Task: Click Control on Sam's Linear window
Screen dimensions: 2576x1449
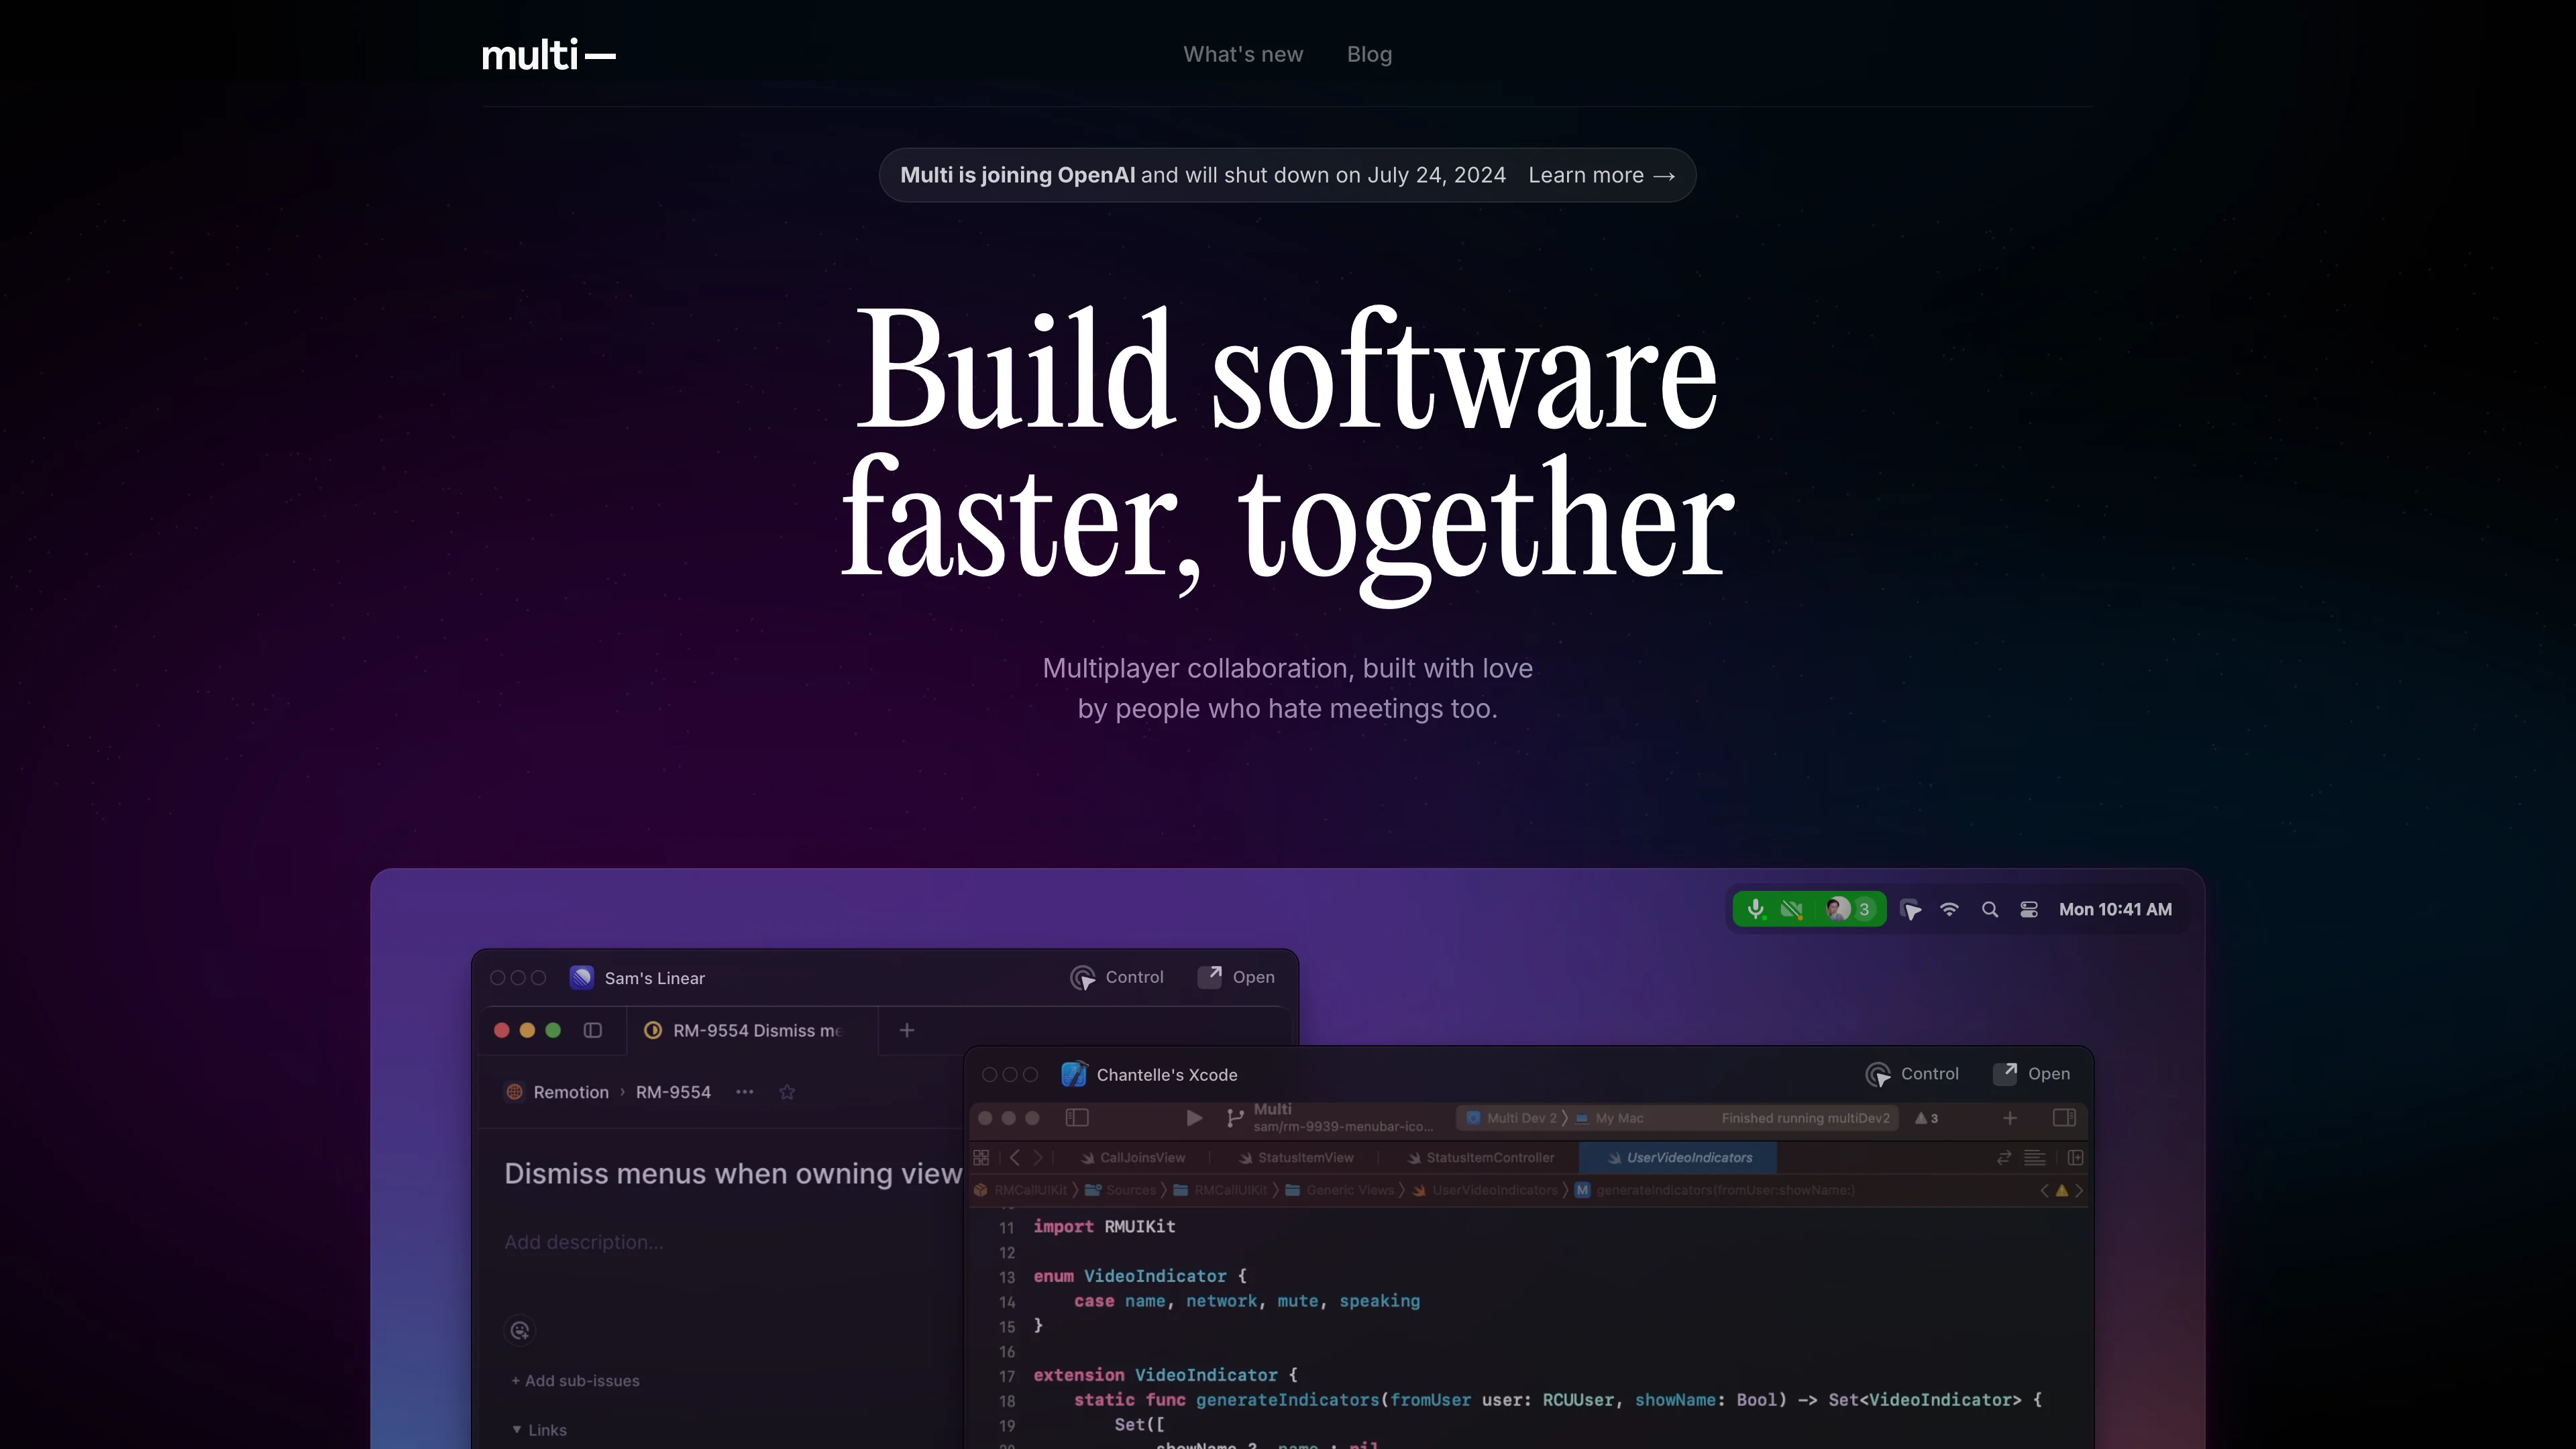Action: pos(1117,977)
